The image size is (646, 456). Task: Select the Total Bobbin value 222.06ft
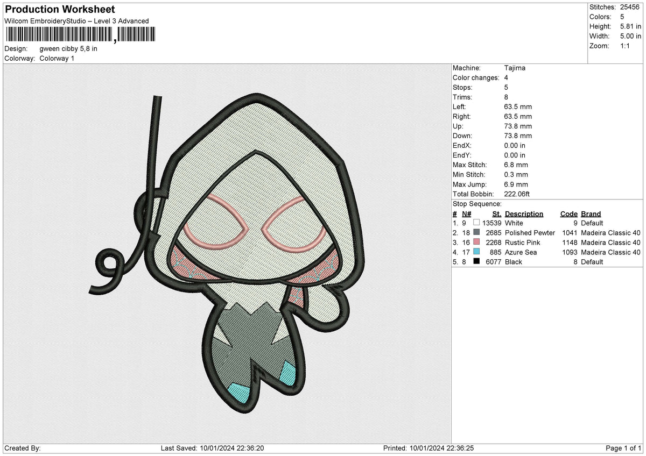[518, 194]
